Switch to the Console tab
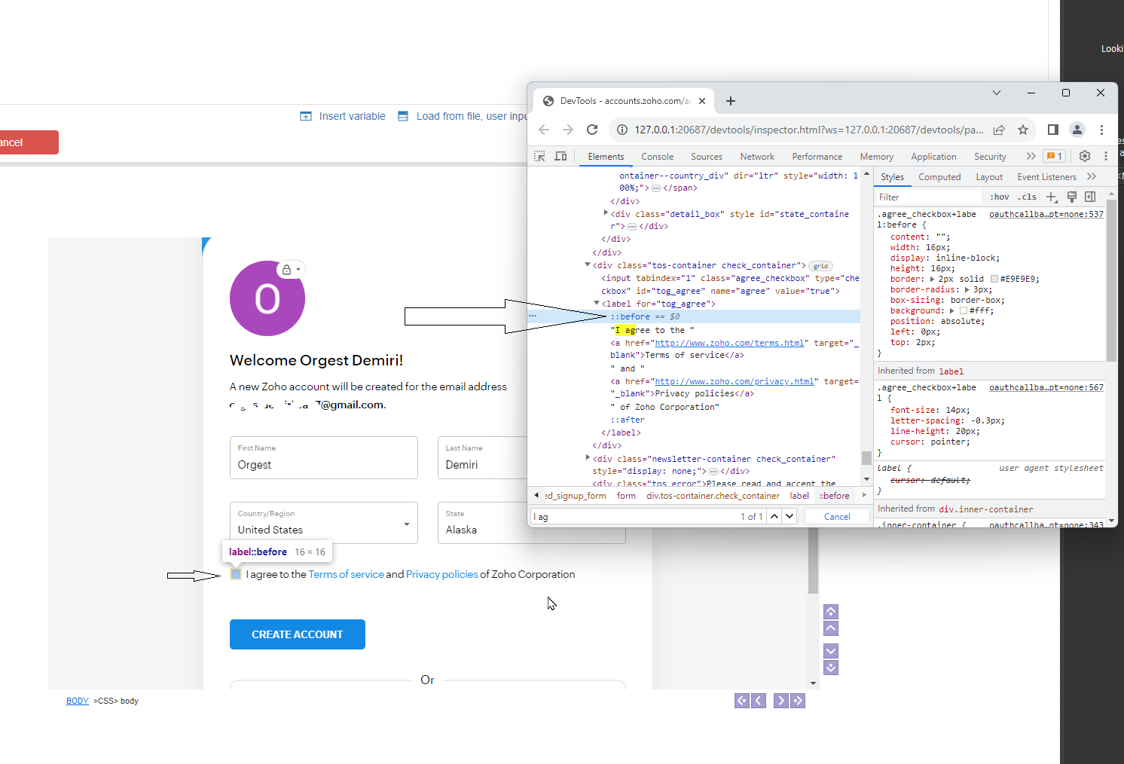The width and height of the screenshot is (1124, 764). (657, 157)
